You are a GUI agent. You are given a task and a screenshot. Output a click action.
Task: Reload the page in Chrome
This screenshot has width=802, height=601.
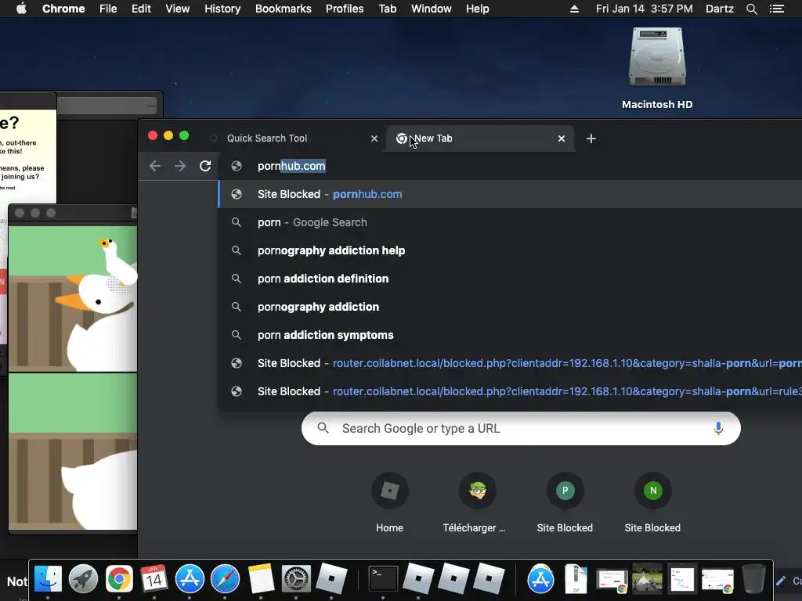click(205, 166)
